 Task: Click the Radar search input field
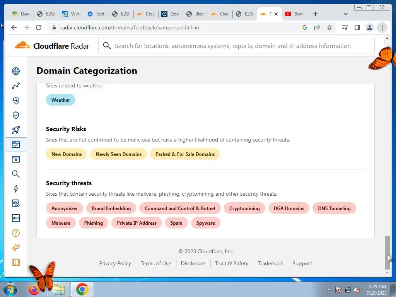click(236, 46)
